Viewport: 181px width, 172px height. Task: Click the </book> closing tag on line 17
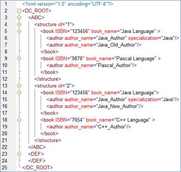pyautogui.click(x=49, y=113)
